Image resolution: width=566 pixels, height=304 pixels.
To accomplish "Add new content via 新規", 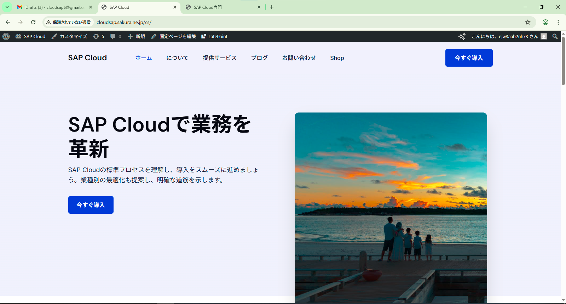I will tap(137, 36).
